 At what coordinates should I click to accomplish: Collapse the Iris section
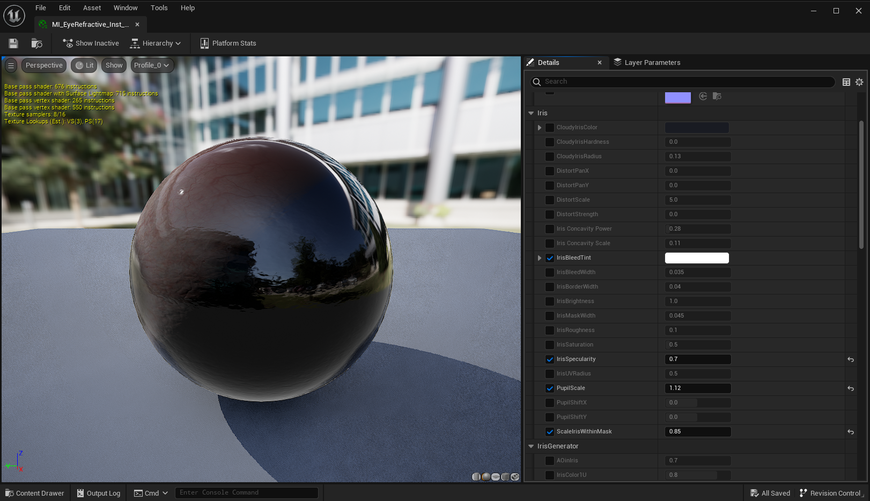point(531,113)
